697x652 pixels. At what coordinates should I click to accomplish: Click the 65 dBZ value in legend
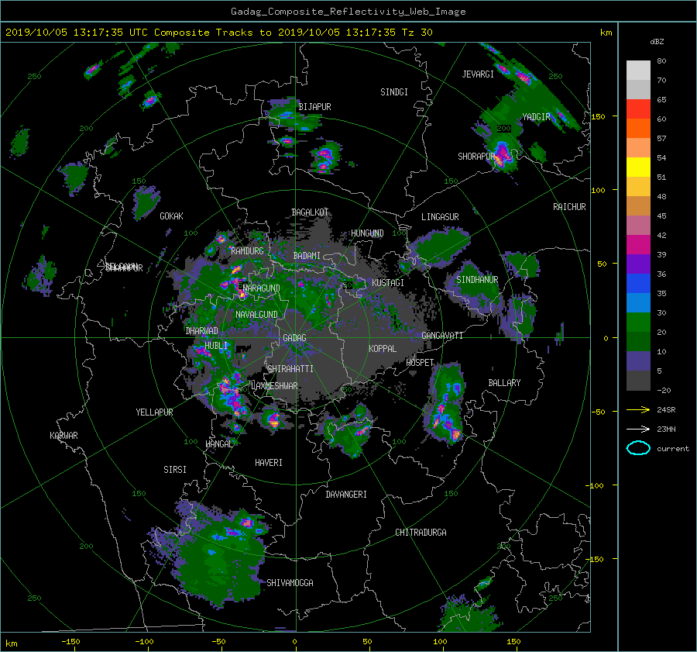661,100
